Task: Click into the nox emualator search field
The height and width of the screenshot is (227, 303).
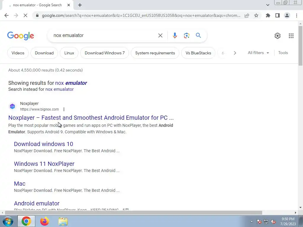Action: (x=104, y=35)
